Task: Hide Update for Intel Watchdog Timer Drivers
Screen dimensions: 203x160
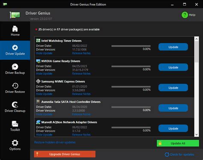Action: point(44,53)
